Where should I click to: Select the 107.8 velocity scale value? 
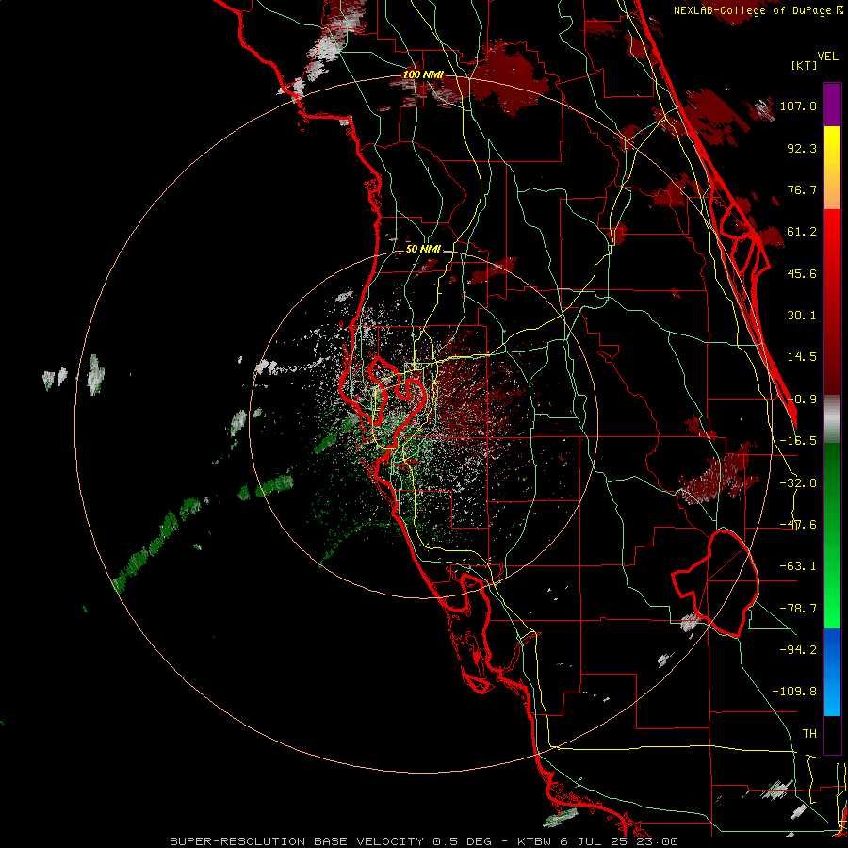click(798, 106)
